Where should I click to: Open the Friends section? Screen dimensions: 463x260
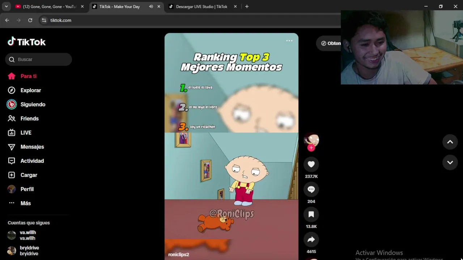pos(29,118)
